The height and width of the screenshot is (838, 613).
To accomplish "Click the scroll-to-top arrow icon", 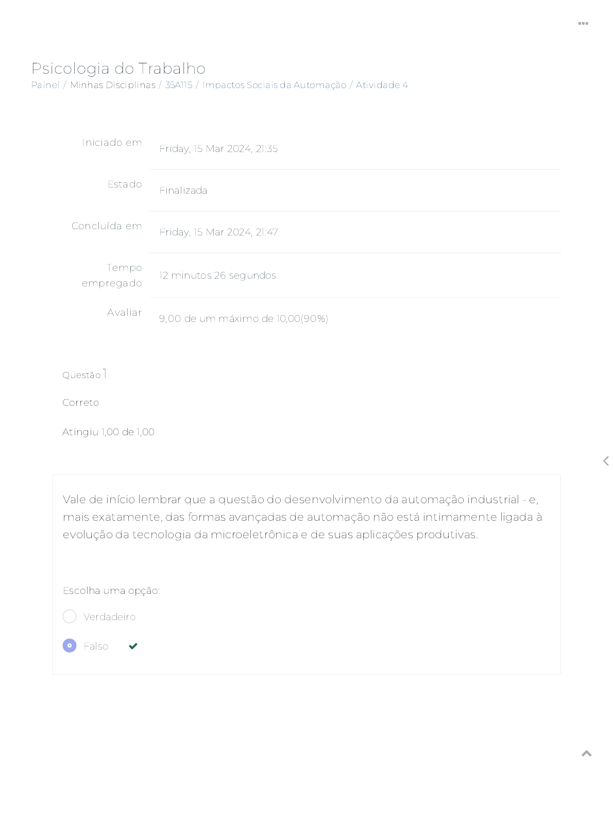I will [x=586, y=754].
